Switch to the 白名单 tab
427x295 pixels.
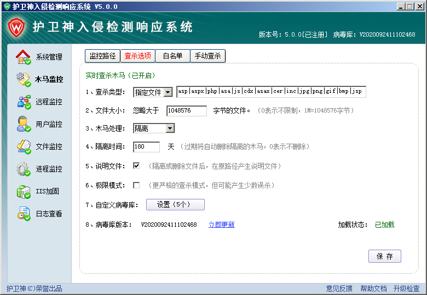pos(172,56)
